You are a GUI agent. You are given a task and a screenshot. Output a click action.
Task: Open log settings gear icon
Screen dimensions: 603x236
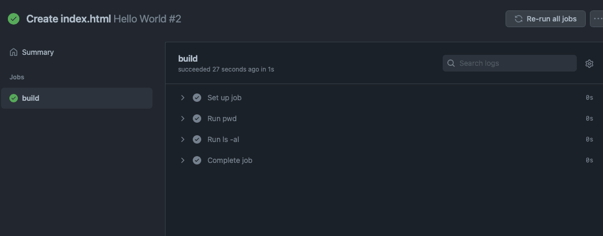pos(589,64)
